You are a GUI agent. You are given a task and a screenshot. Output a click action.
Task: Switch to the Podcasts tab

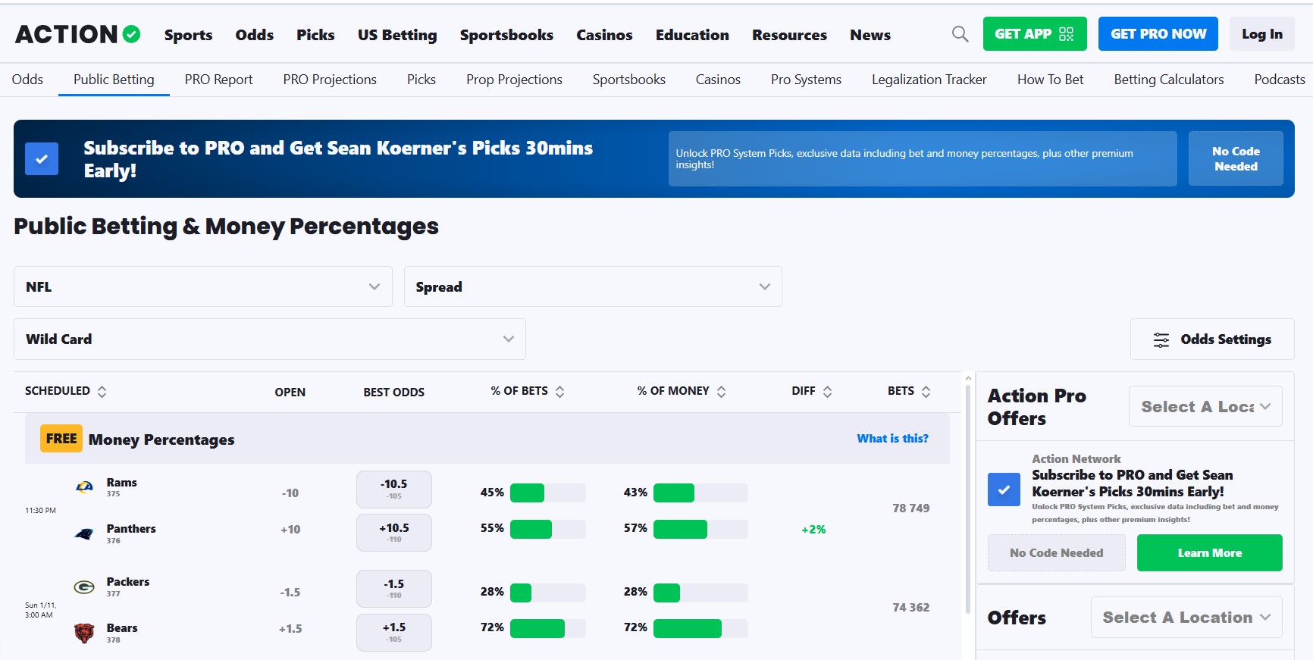pyautogui.click(x=1280, y=80)
